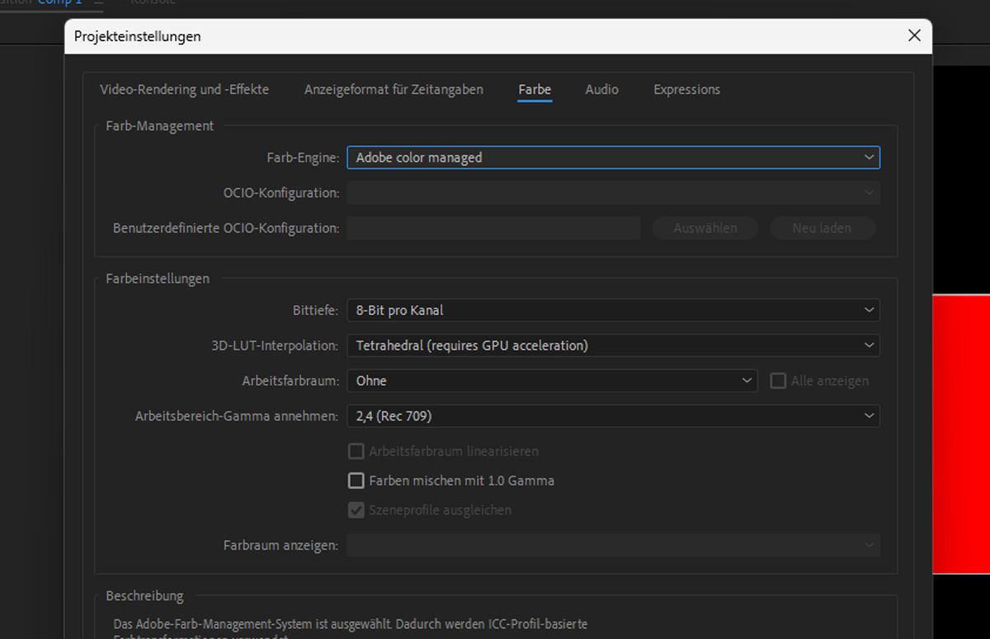Click the Benutzerdefinierte OCIO-Konfiguration input field

tap(495, 228)
